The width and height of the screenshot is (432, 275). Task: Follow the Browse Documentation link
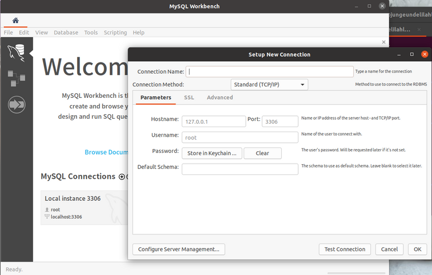click(x=106, y=152)
